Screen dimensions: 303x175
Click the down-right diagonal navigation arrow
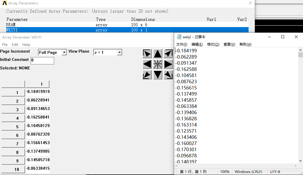pyautogui.click(x=168, y=75)
